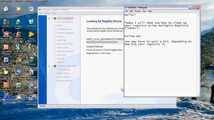The height and width of the screenshot is (120, 214).
Task: Collapse the Advanced Categories tree node
Action: 49,66
